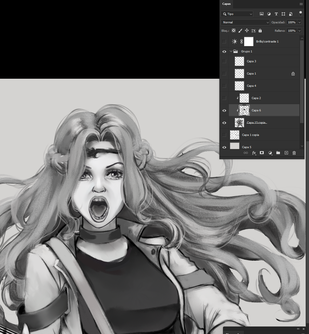
Task: Toggle layer filtering switch on/off
Action: point(301,14)
